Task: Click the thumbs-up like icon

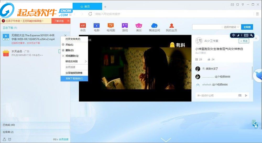Action: (209, 59)
